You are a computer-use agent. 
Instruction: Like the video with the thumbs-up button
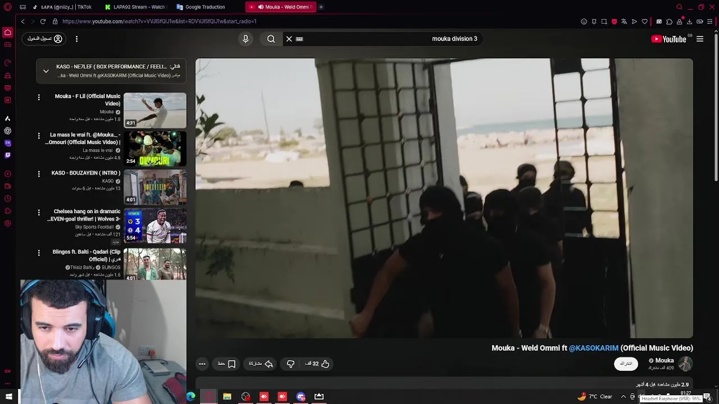point(317,364)
